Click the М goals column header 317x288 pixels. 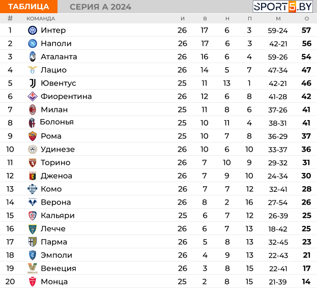click(x=278, y=19)
